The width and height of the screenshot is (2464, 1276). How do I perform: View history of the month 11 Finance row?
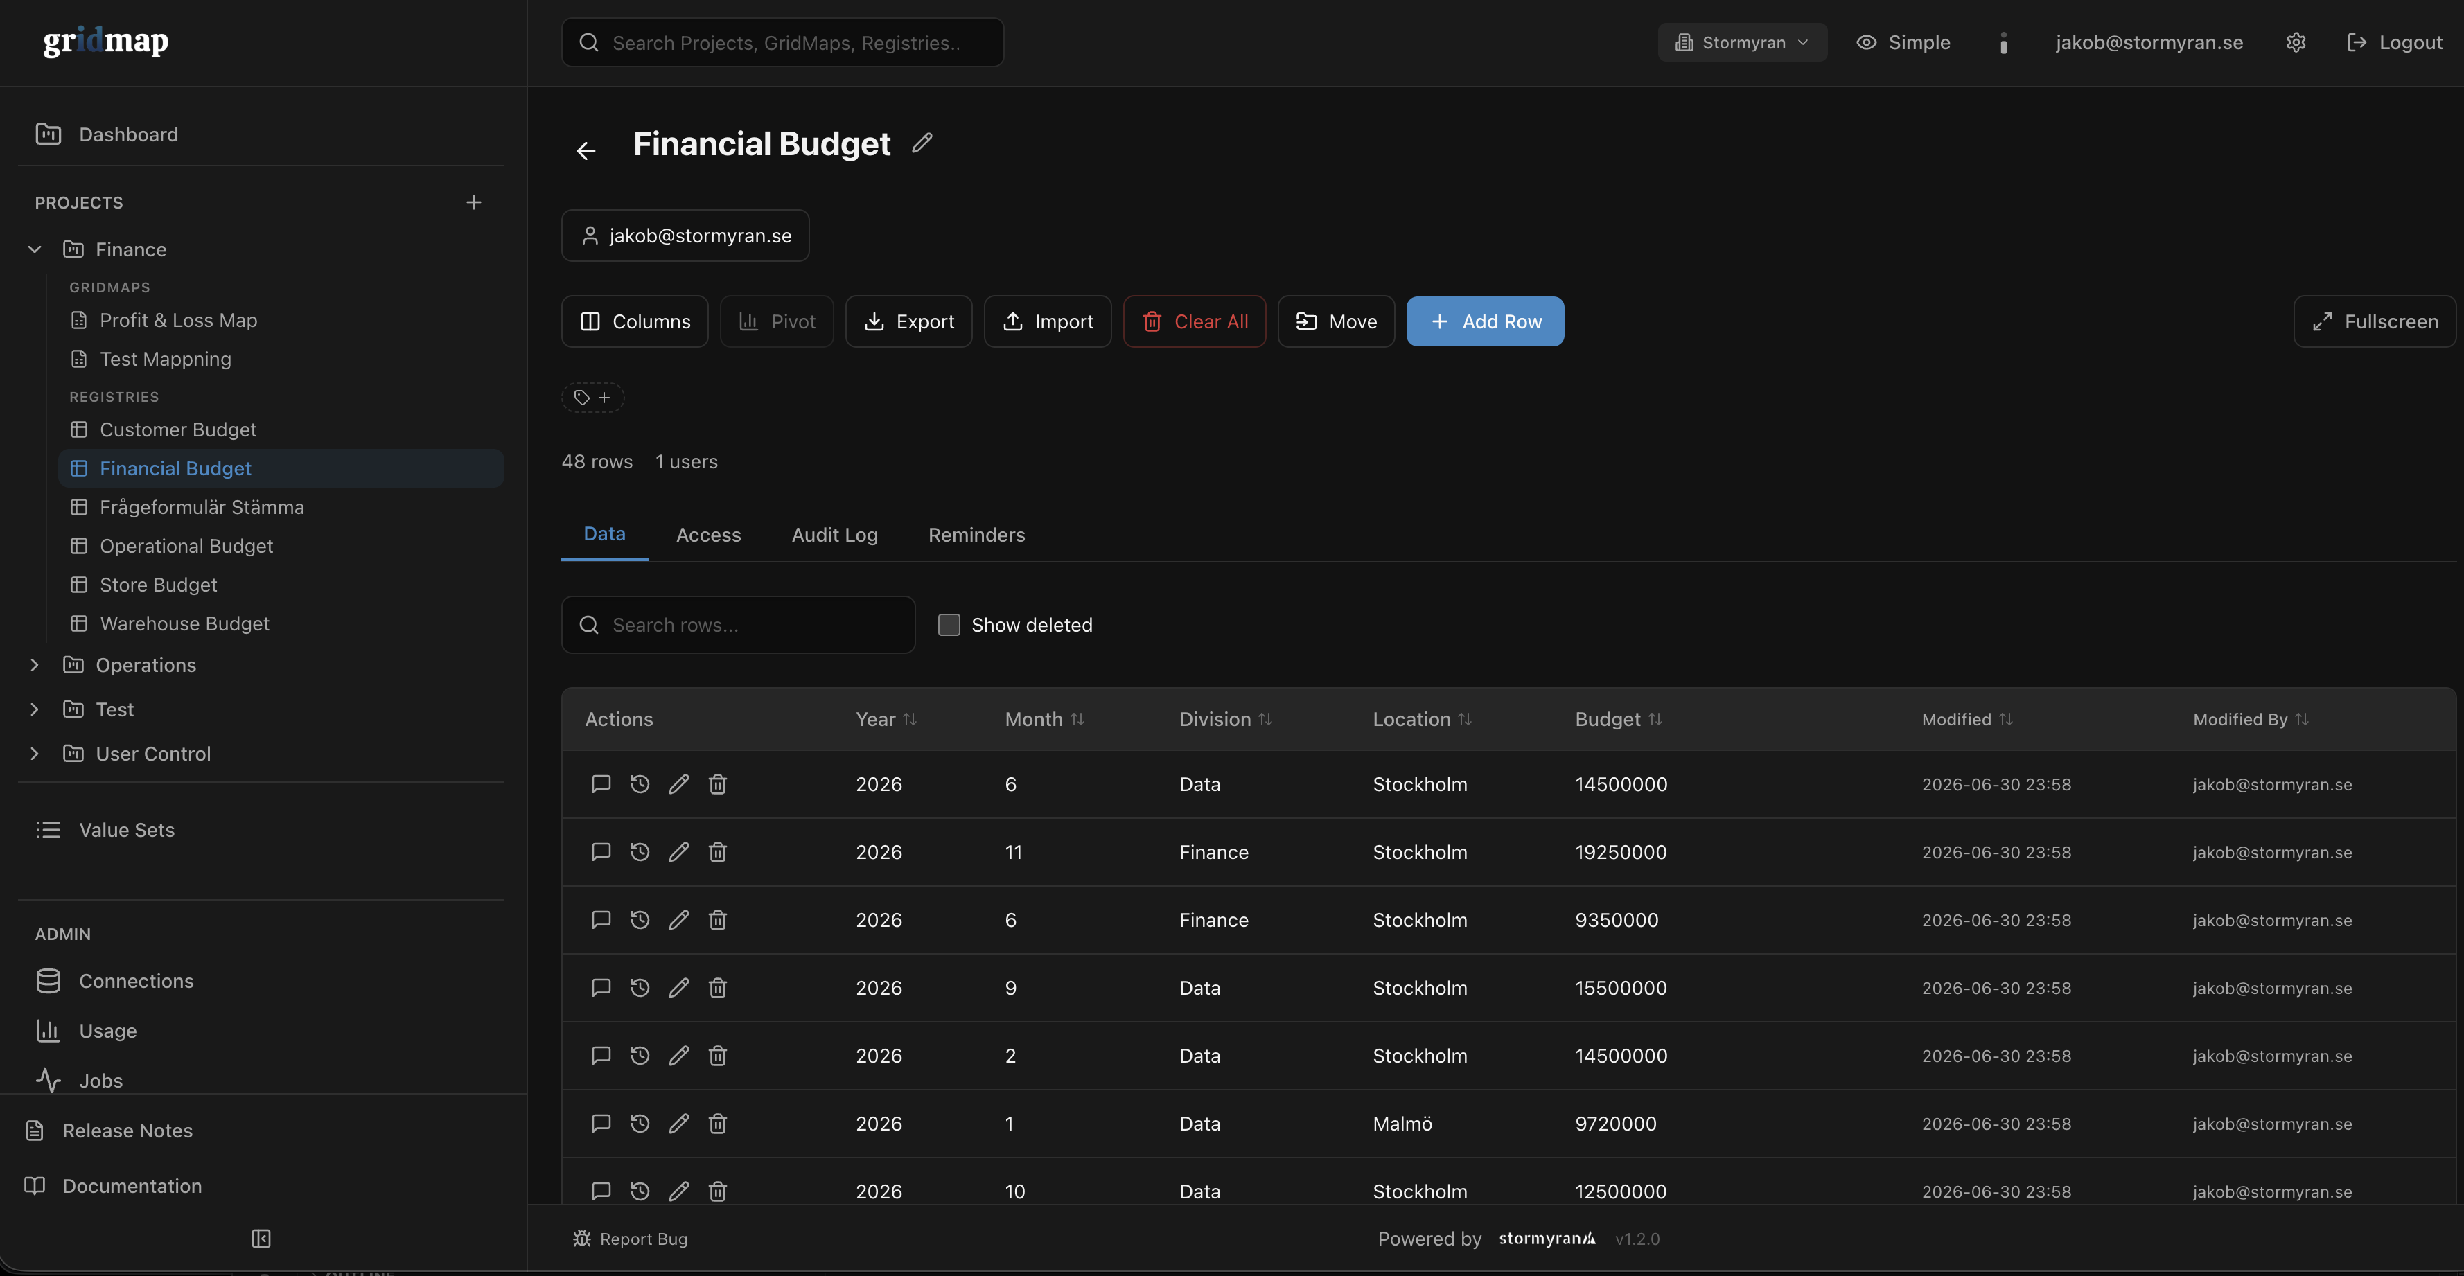640,852
